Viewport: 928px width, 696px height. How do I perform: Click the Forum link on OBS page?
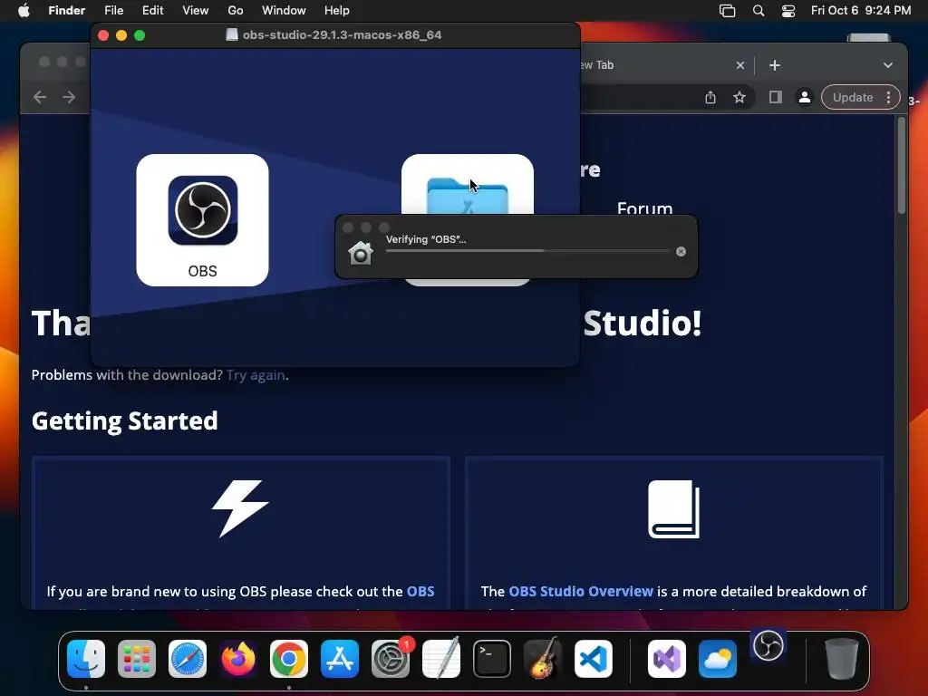pyautogui.click(x=644, y=208)
